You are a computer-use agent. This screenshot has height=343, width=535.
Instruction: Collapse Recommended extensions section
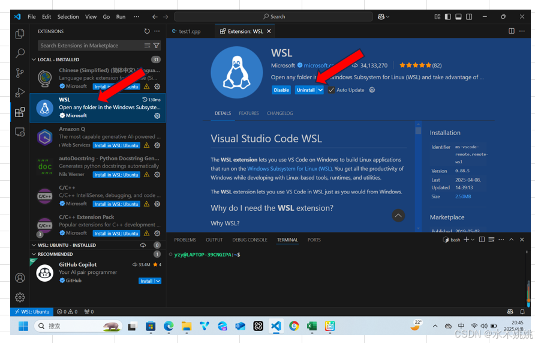(34, 254)
